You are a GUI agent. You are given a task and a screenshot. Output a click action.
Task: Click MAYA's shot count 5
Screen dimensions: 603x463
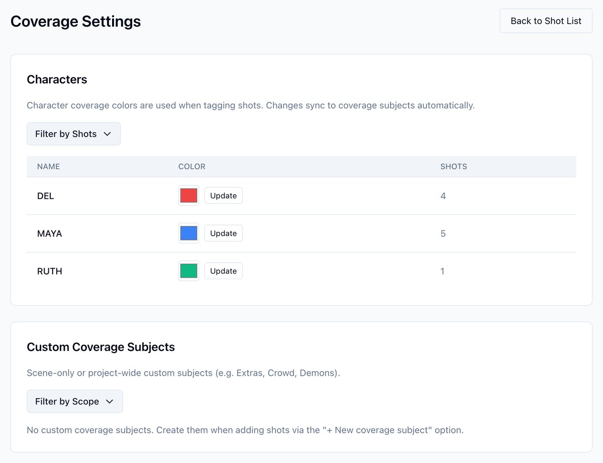pos(443,234)
